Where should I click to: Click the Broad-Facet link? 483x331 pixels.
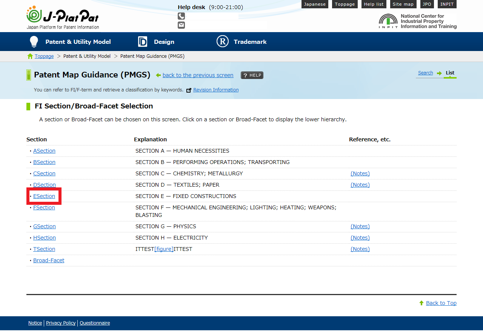[x=48, y=260]
